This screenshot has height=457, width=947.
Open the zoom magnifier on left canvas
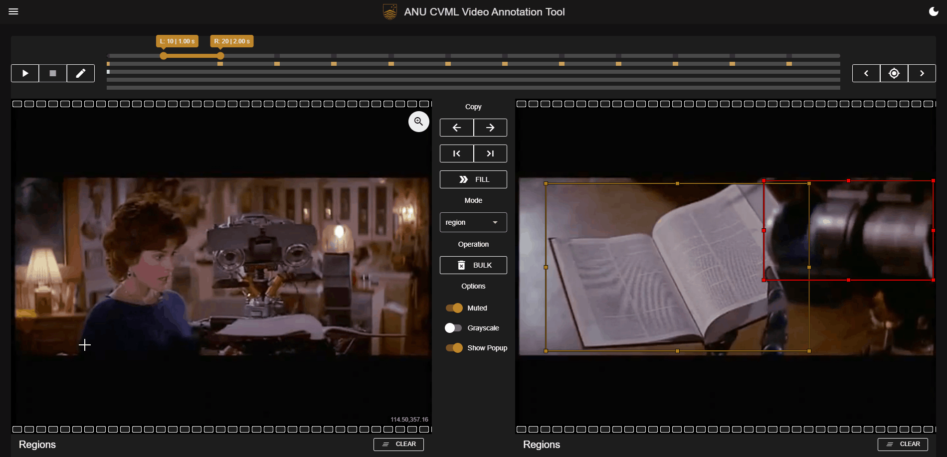[419, 121]
